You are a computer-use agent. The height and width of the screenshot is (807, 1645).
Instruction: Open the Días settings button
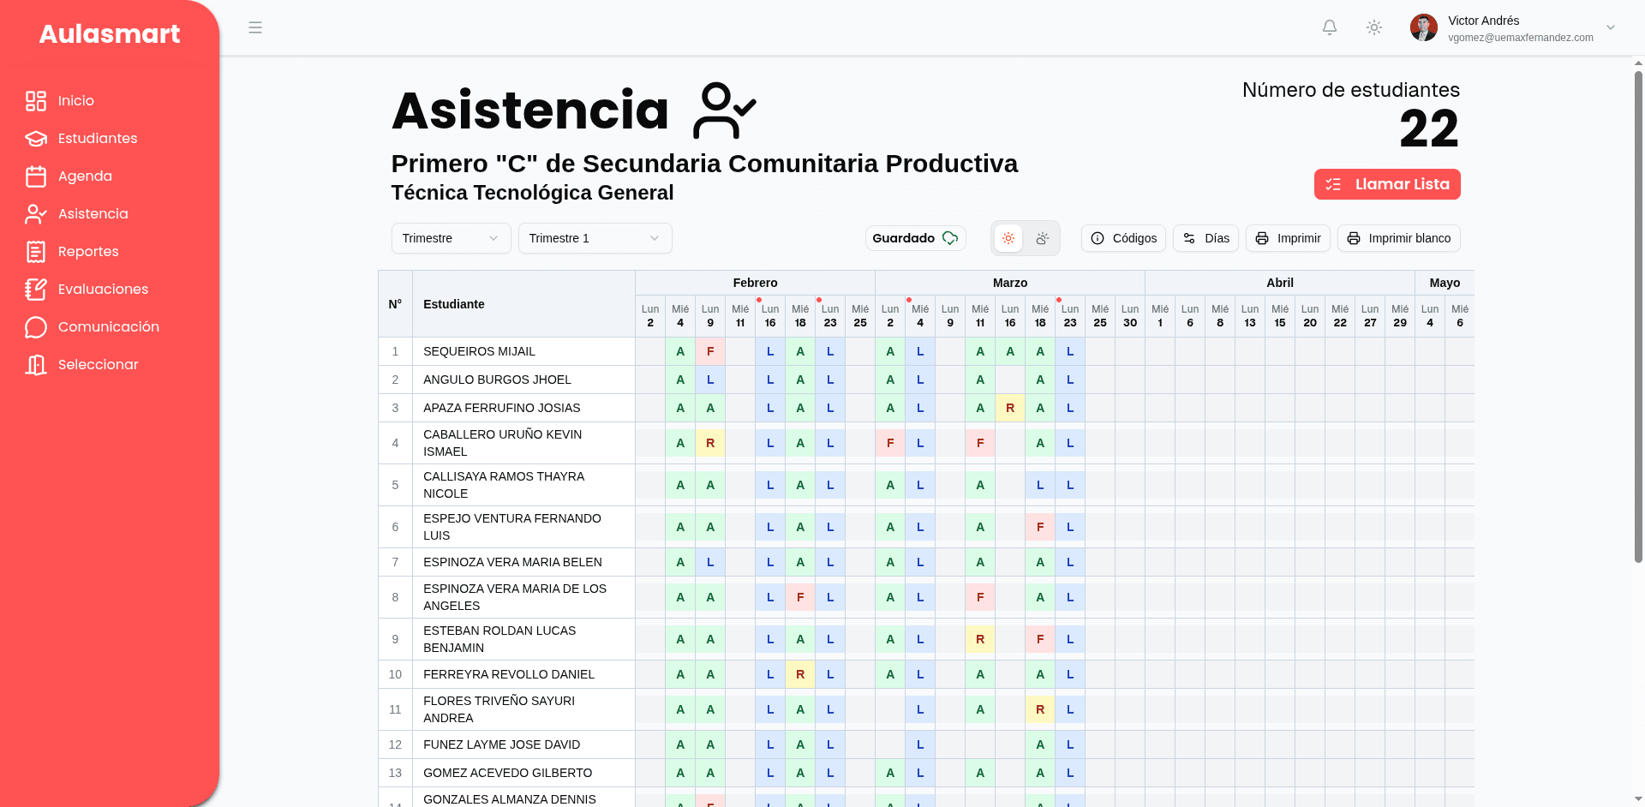click(1206, 238)
